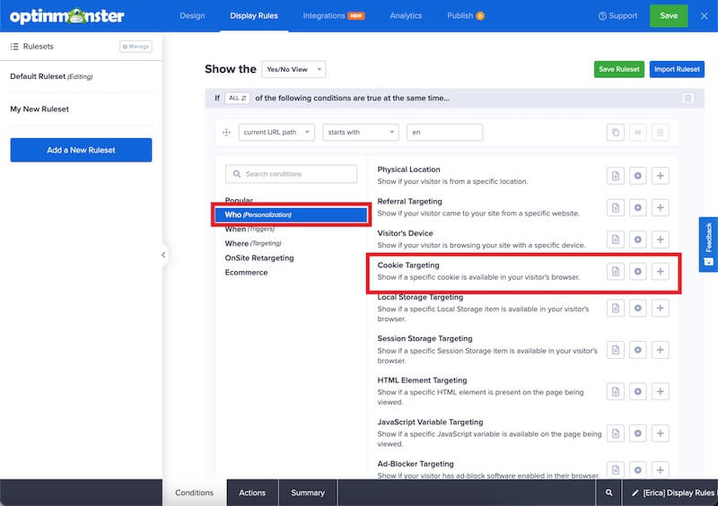
Task: Delete the current URL path rule
Action: click(661, 133)
